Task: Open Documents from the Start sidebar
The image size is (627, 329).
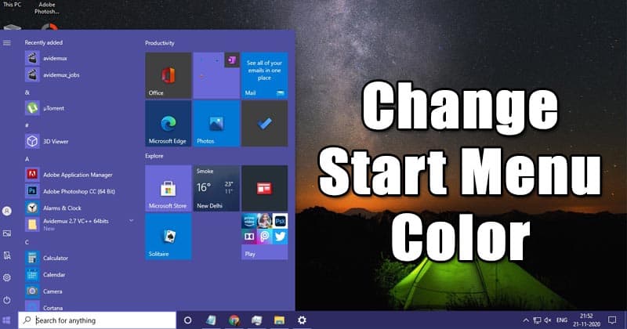Action: [x=7, y=255]
